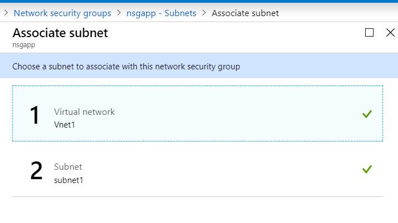Maximize the Associate subnet blade
Viewport: 398px width, 223px height.
pos(369,33)
